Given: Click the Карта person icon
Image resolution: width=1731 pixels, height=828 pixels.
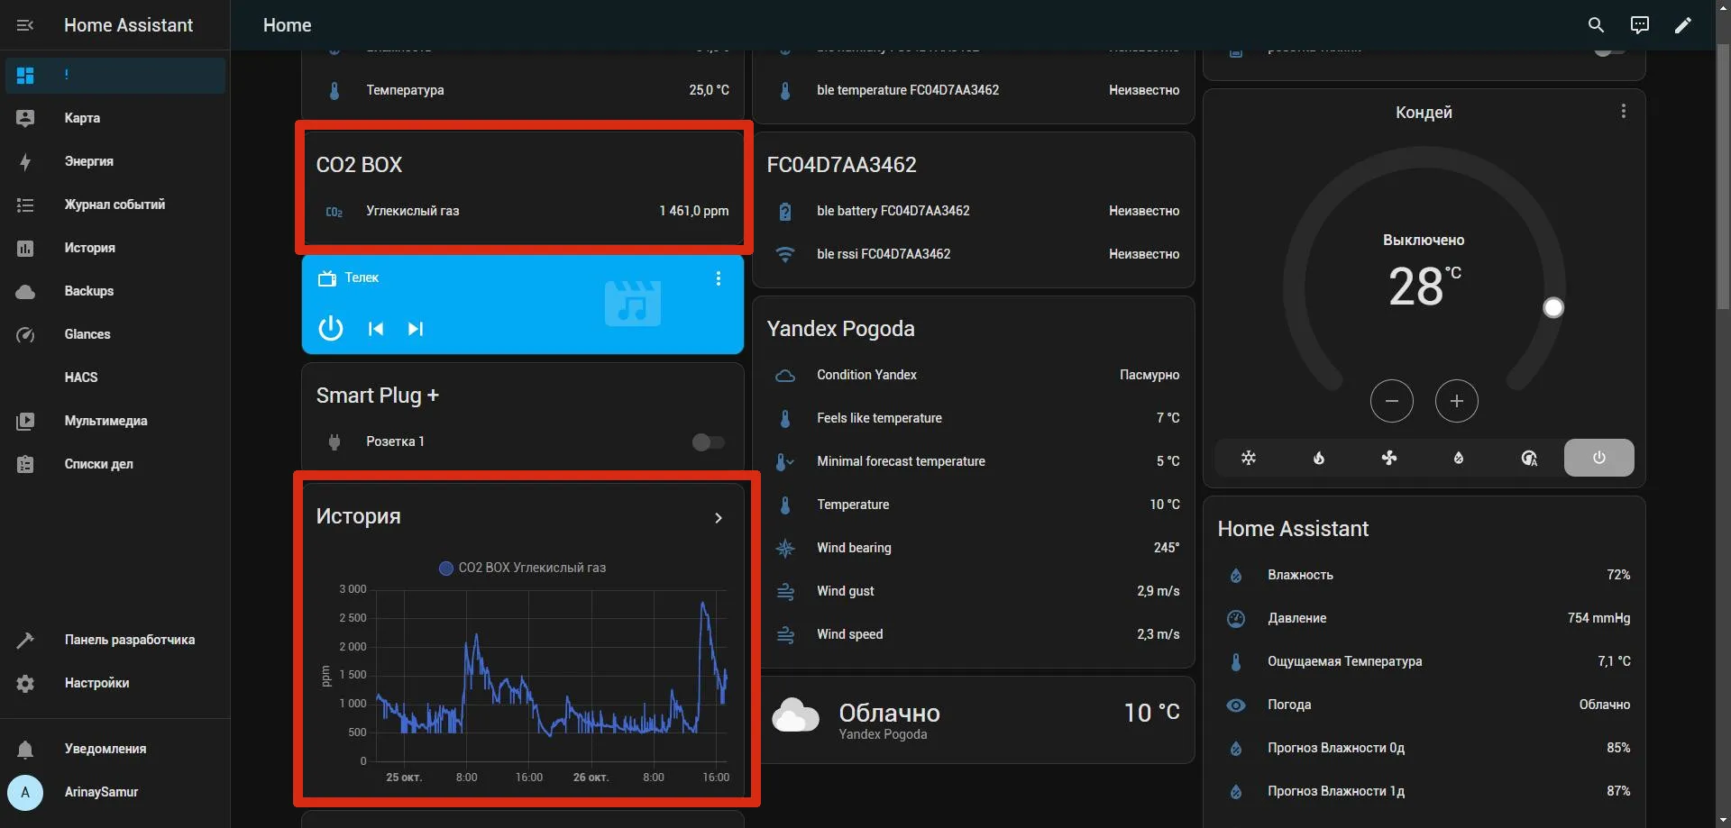Looking at the screenshot, I should pyautogui.click(x=25, y=118).
